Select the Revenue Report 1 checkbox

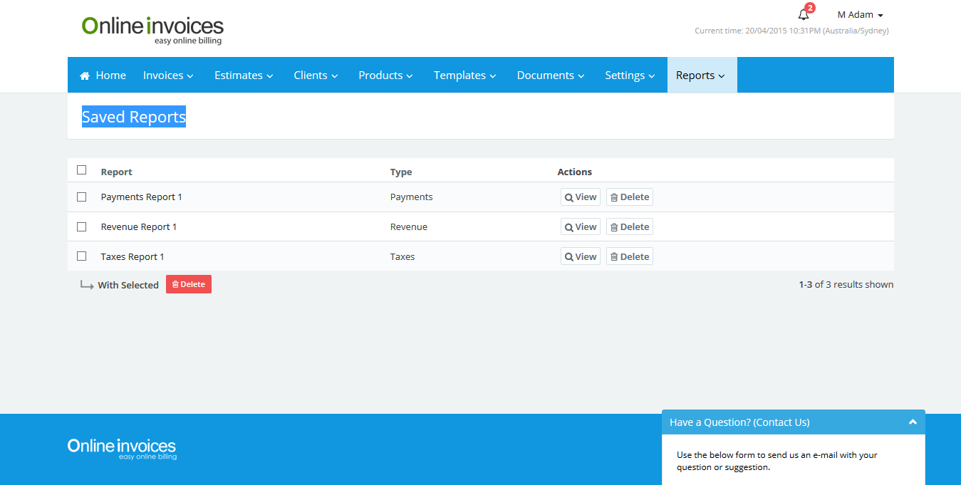click(x=81, y=227)
